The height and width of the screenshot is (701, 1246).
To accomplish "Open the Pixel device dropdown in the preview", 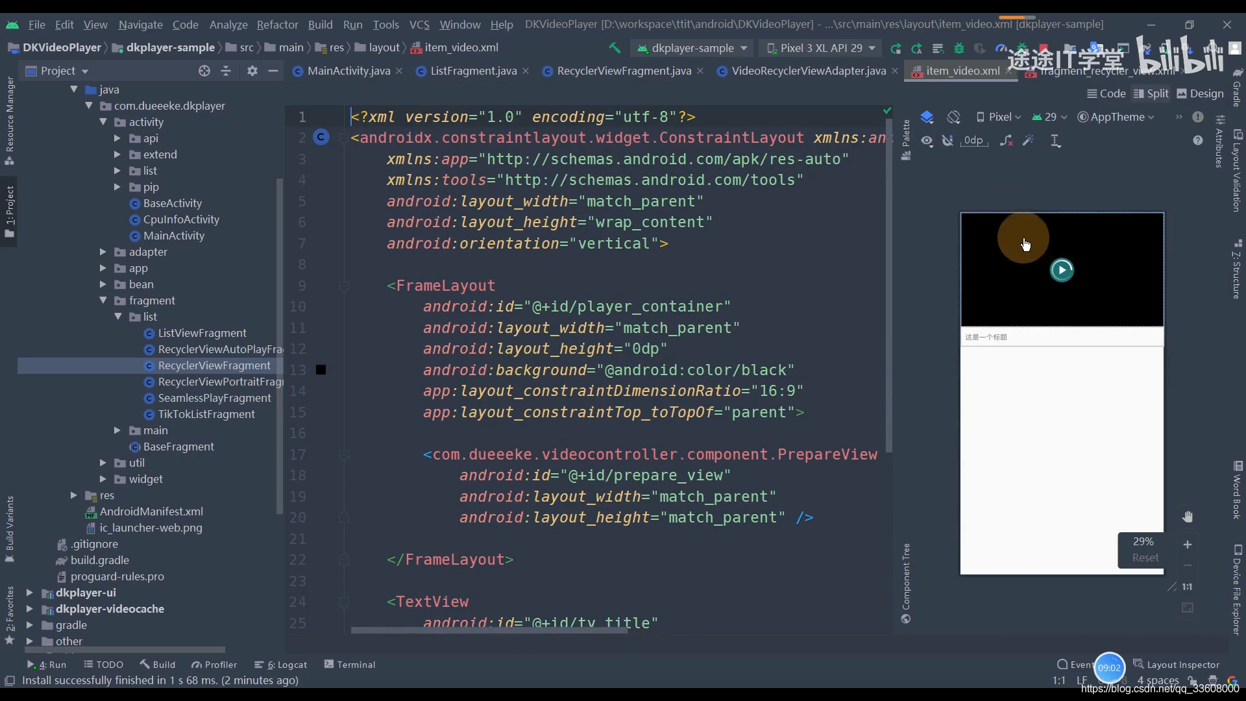I will tap(999, 117).
